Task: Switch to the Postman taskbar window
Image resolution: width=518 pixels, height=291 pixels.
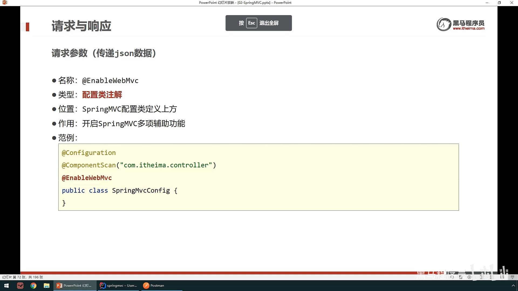Action: point(154,286)
